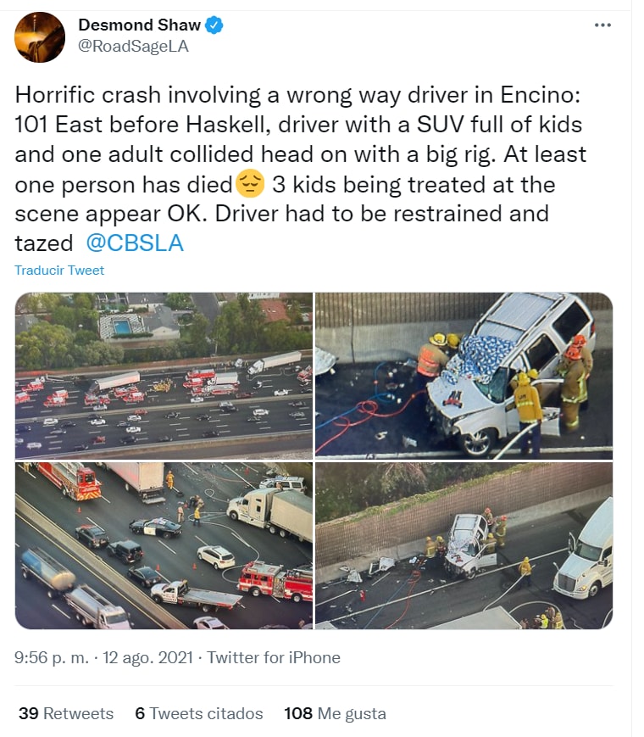Image resolution: width=644 pixels, height=737 pixels.
Task: Open close-up photo of crashed white SUV
Action: (464, 376)
